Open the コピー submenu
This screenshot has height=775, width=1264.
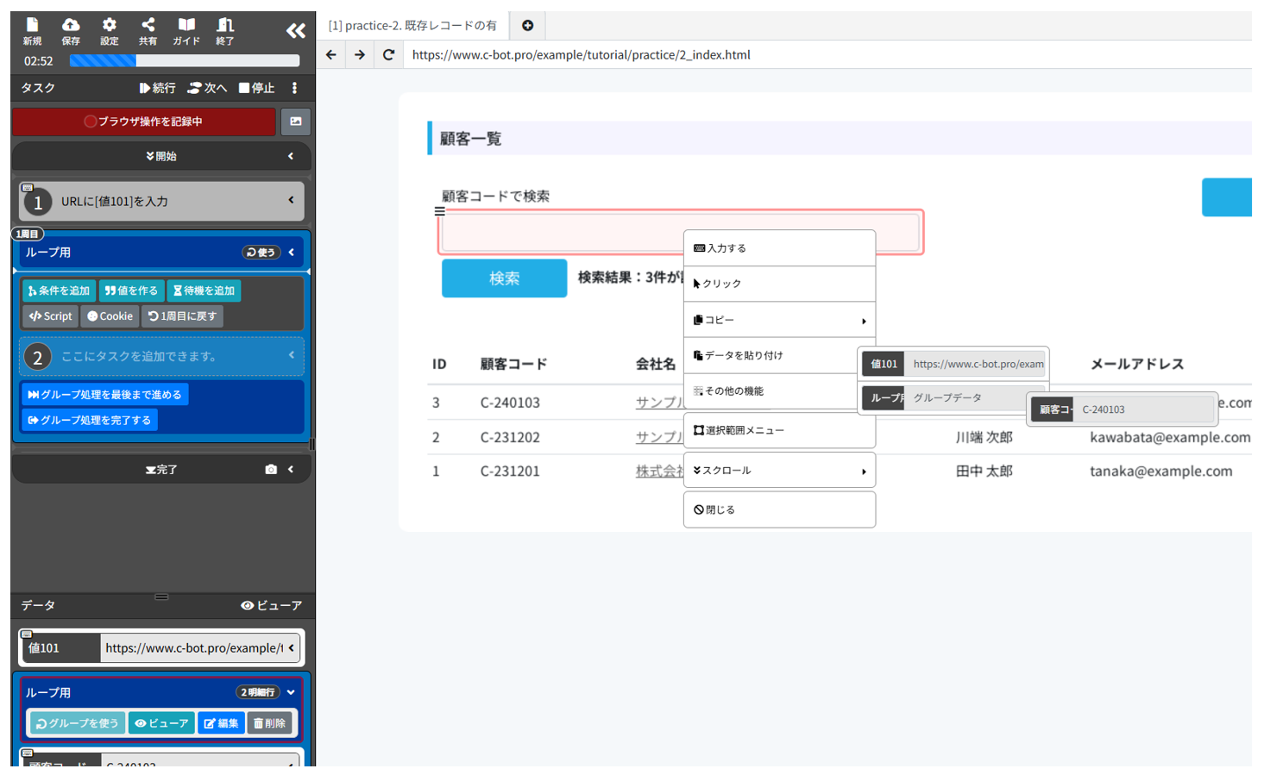tap(779, 320)
